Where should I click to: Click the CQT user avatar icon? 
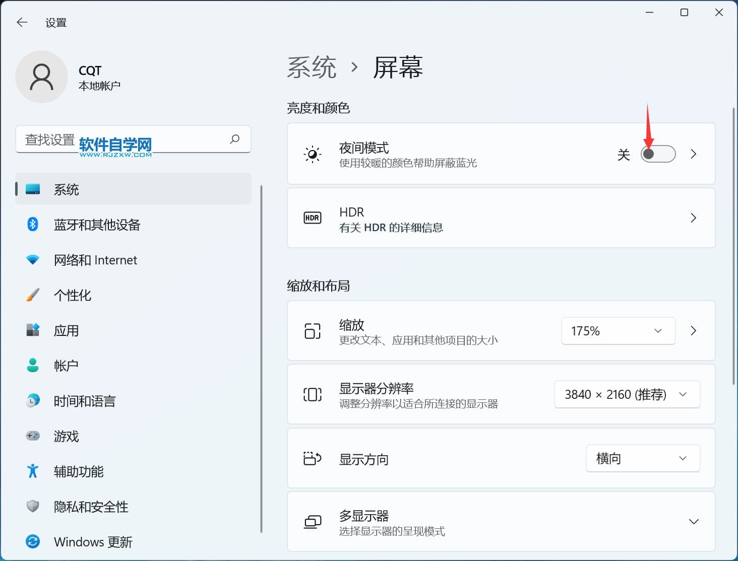click(x=41, y=77)
